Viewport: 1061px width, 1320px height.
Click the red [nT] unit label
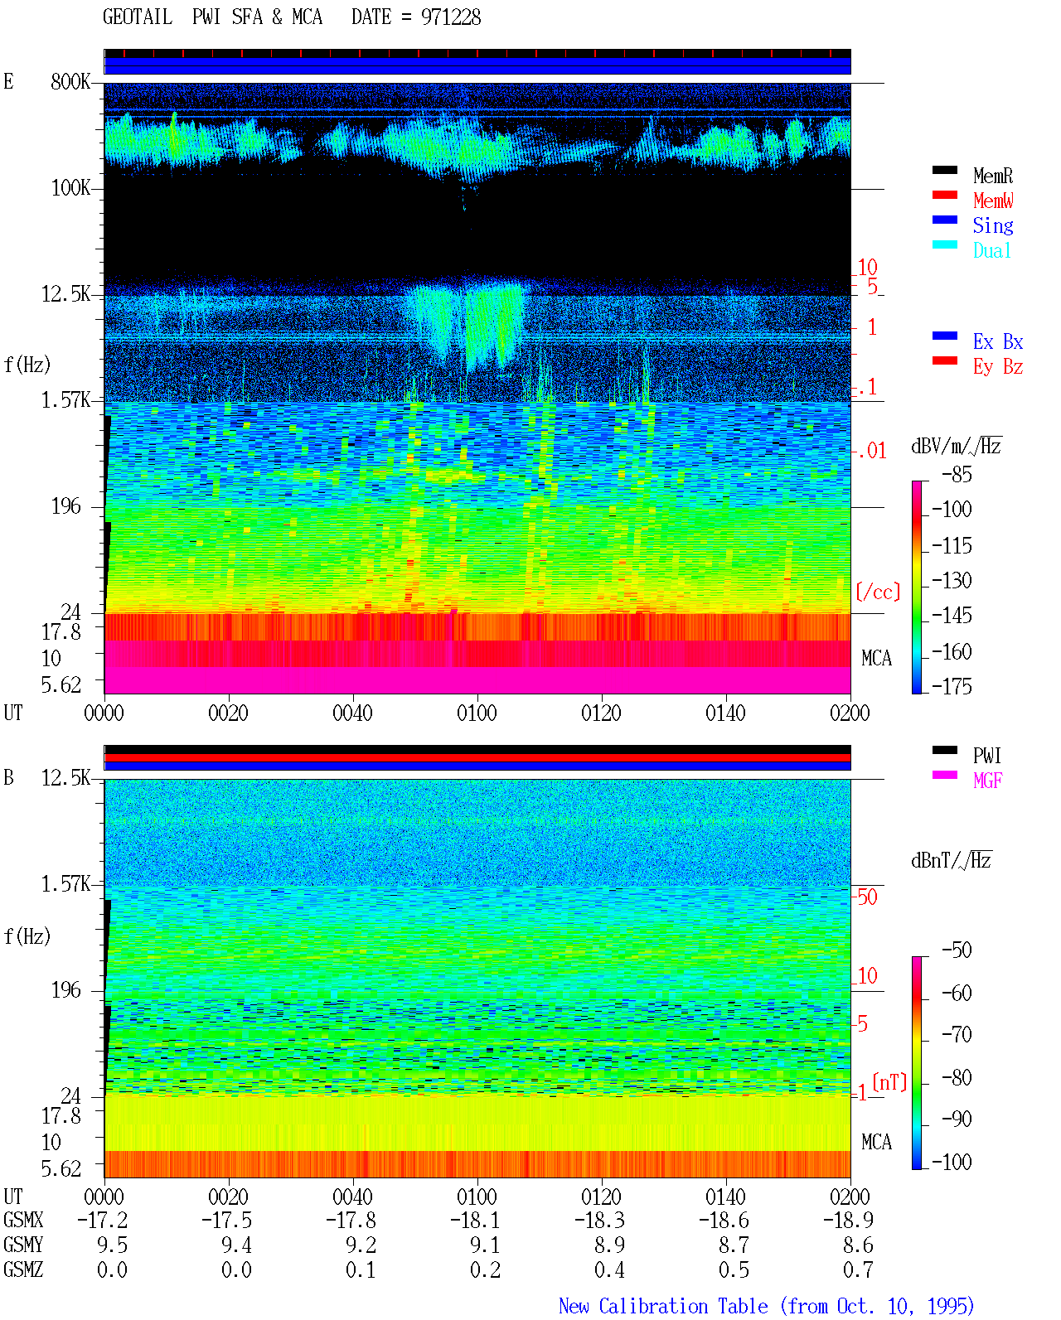[890, 1082]
